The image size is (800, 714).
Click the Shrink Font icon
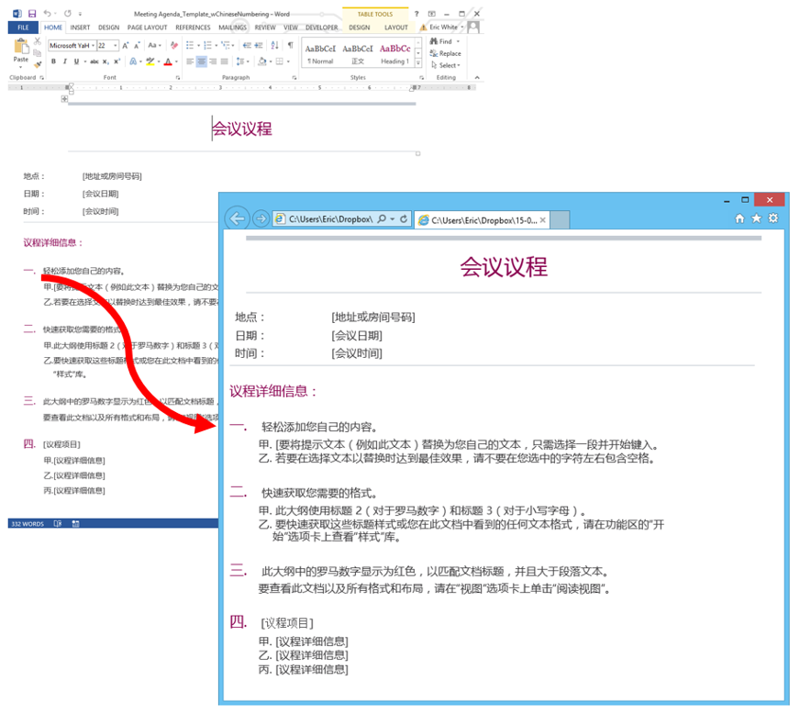[x=137, y=45]
